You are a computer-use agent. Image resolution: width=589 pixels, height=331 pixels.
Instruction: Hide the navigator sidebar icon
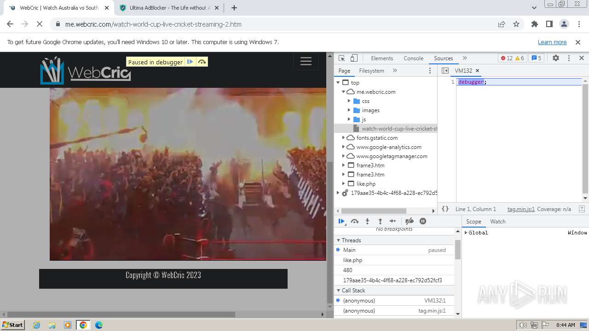445,70
